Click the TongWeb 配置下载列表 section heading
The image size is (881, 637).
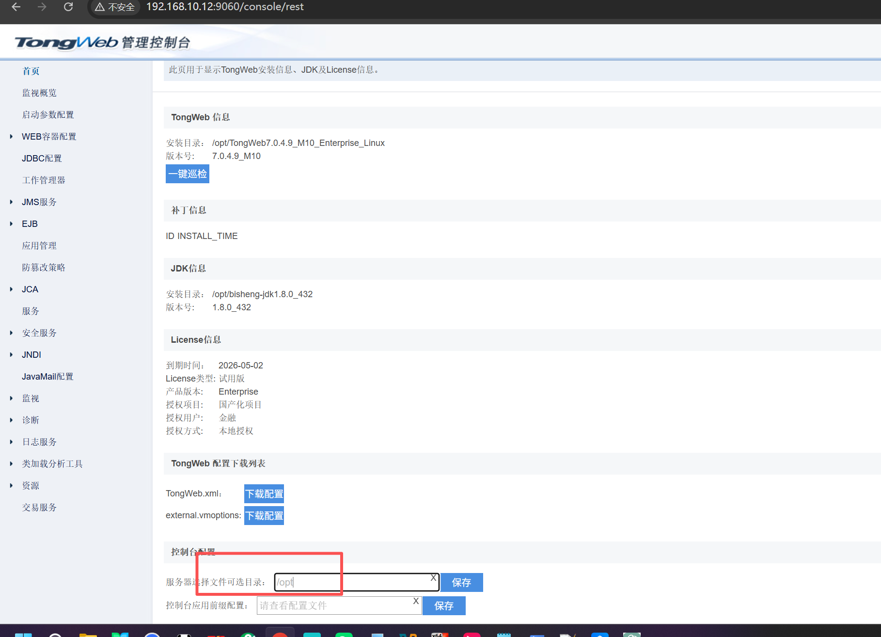coord(218,463)
